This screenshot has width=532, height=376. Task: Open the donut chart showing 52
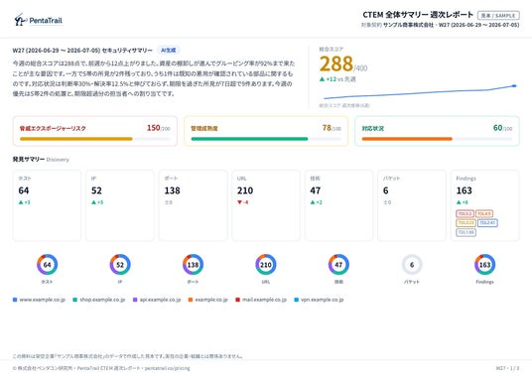(120, 265)
